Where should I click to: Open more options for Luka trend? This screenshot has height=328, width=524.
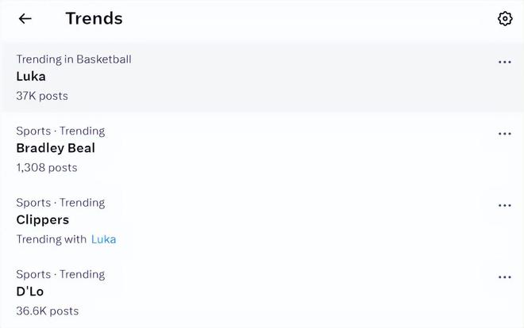[504, 62]
